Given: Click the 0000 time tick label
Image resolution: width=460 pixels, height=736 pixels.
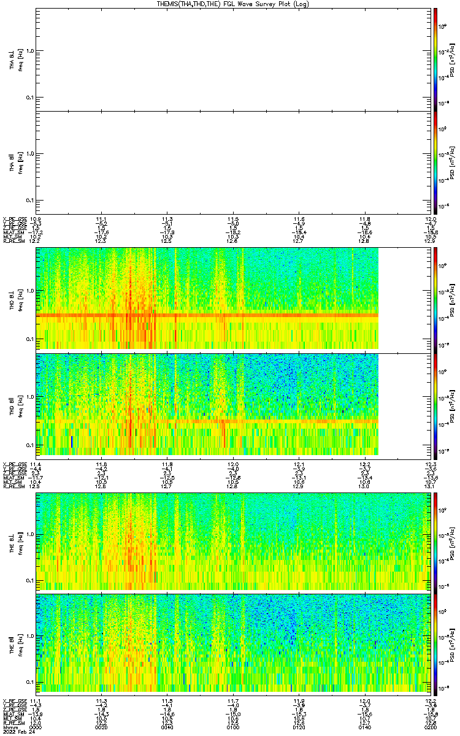Looking at the screenshot, I should click(x=36, y=727).
